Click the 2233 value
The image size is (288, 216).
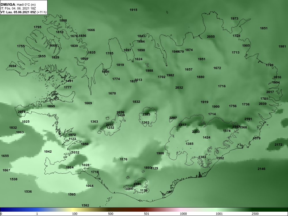tap(110, 125)
